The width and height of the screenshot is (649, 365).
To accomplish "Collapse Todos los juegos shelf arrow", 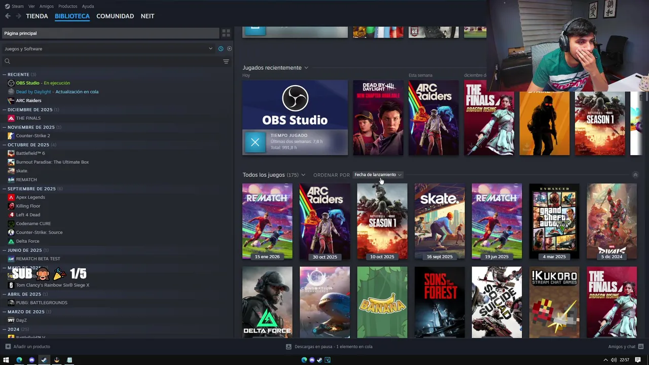I will (635, 175).
